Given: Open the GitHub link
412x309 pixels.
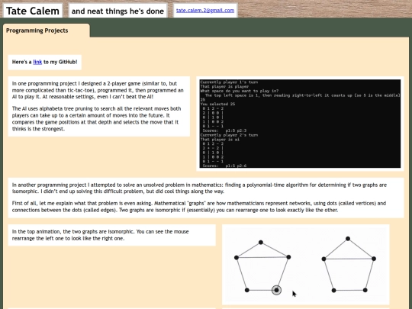Looking at the screenshot, I should point(37,62).
